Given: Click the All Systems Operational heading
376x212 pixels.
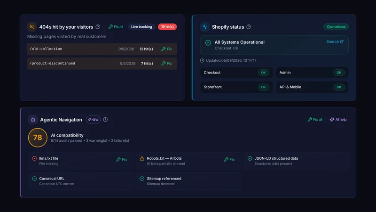Looking at the screenshot, I should point(240,42).
